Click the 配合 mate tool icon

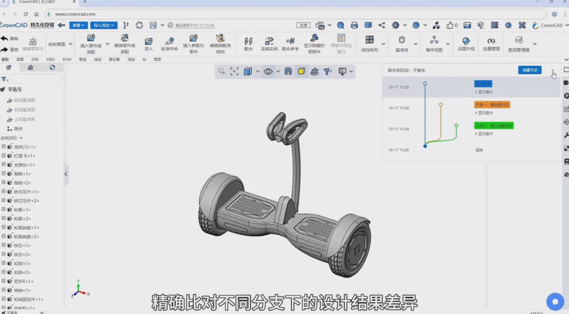point(249,44)
